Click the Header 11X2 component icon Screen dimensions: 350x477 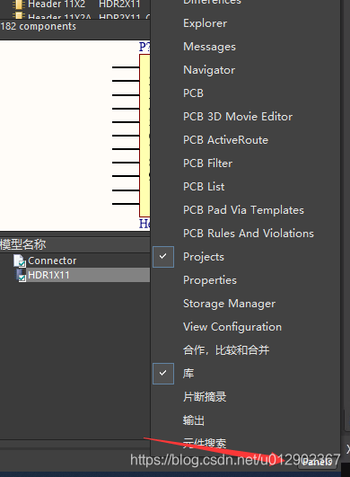coord(19,4)
